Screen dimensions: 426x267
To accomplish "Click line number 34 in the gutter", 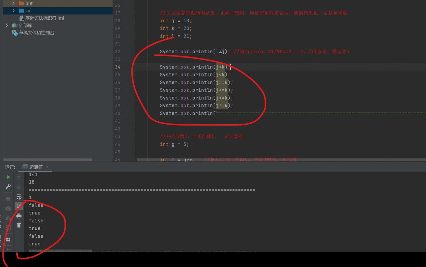I will [x=117, y=67].
